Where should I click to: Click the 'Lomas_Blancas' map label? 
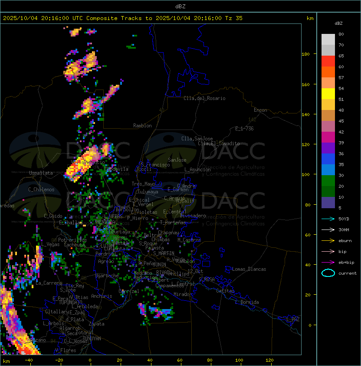(249, 269)
